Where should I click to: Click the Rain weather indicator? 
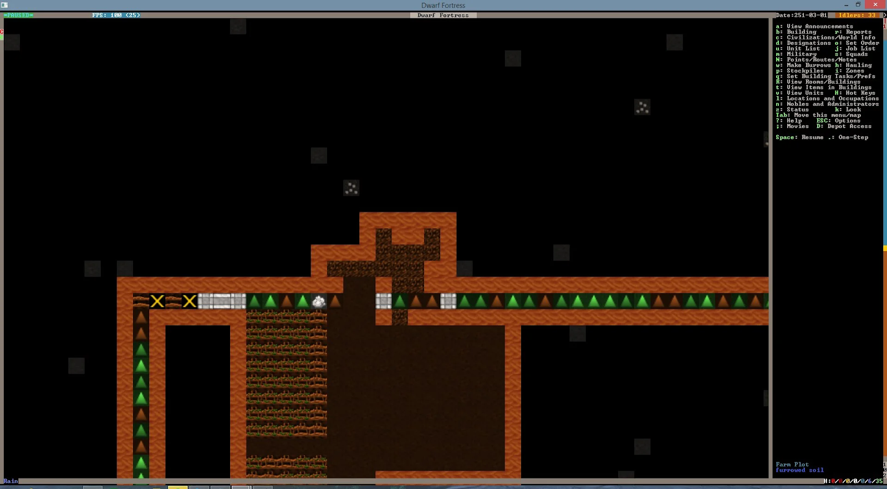tap(11, 481)
